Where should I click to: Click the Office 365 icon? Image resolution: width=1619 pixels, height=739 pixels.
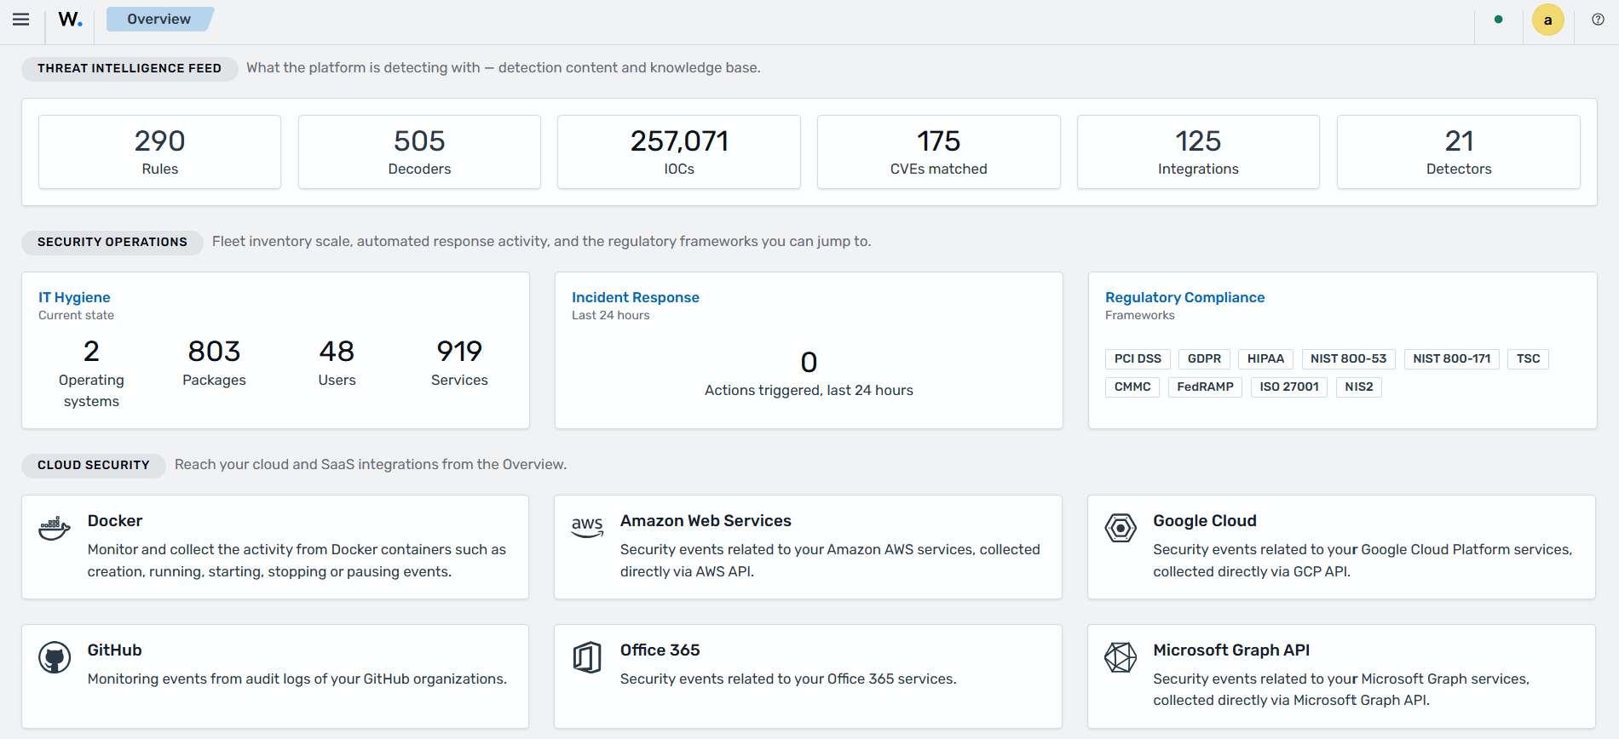(587, 657)
